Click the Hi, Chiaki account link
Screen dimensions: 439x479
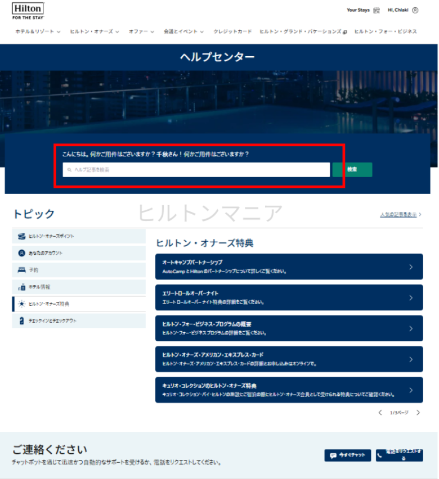(398, 10)
